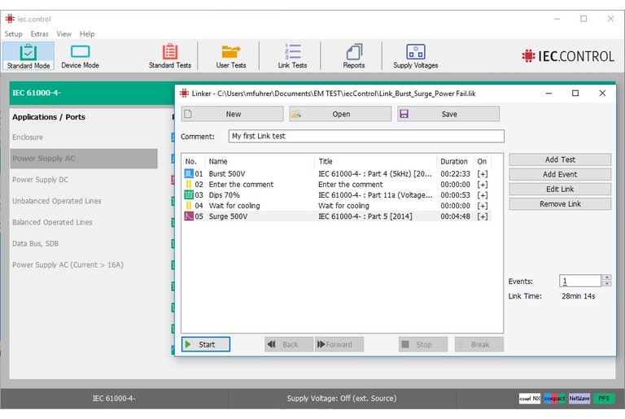Open Supply Voltages settings
This screenshot has height=419, width=625.
pyautogui.click(x=415, y=56)
